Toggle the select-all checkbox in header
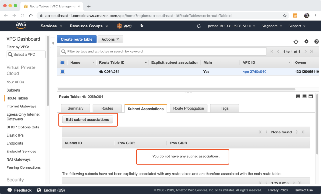The image size is (321, 194). tap(62, 62)
